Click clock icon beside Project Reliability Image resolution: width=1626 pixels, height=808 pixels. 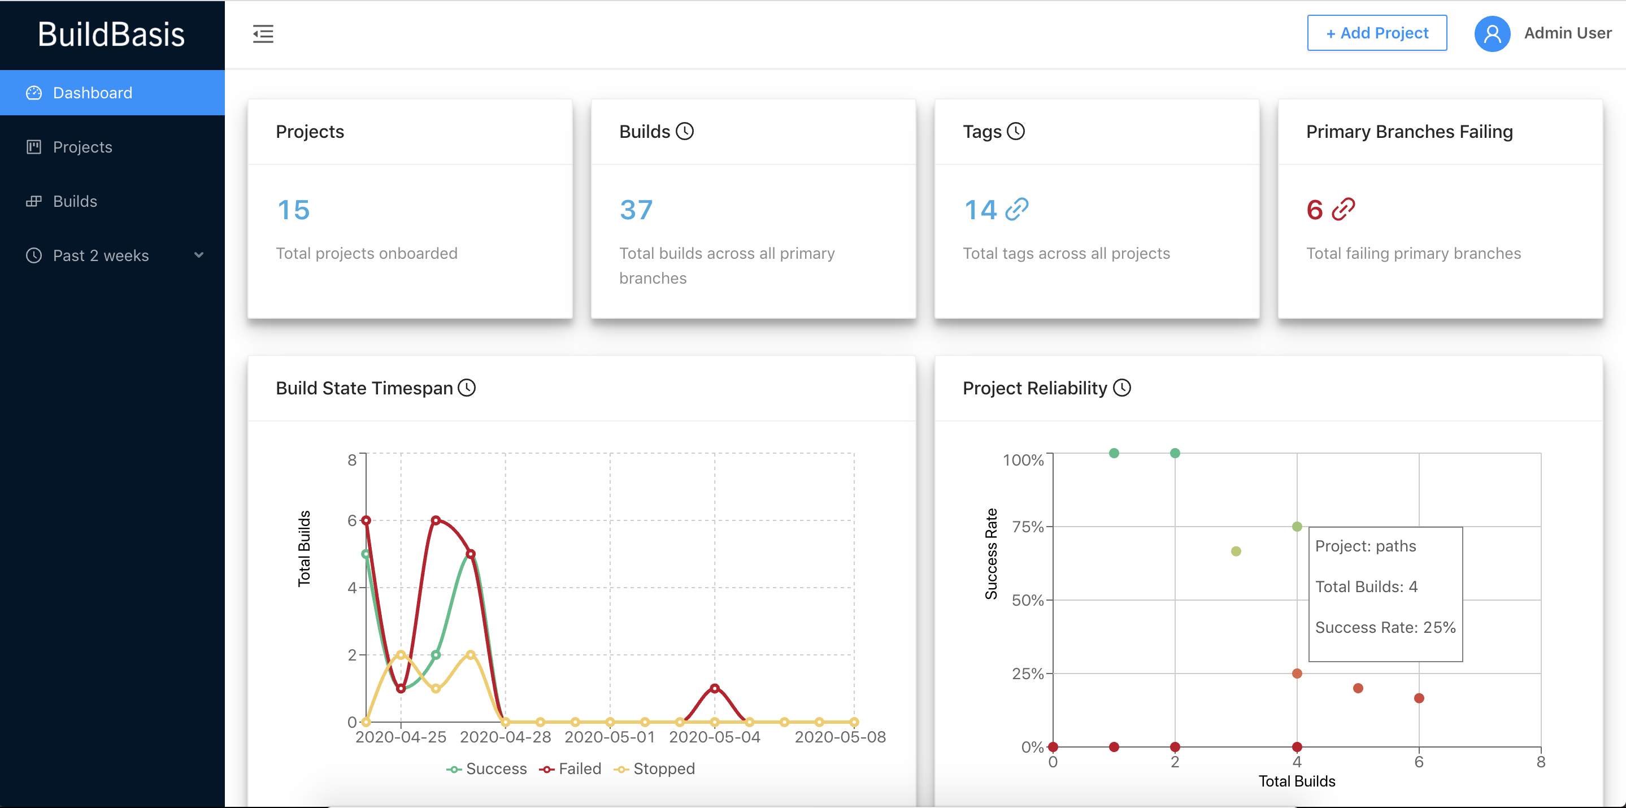tap(1121, 388)
